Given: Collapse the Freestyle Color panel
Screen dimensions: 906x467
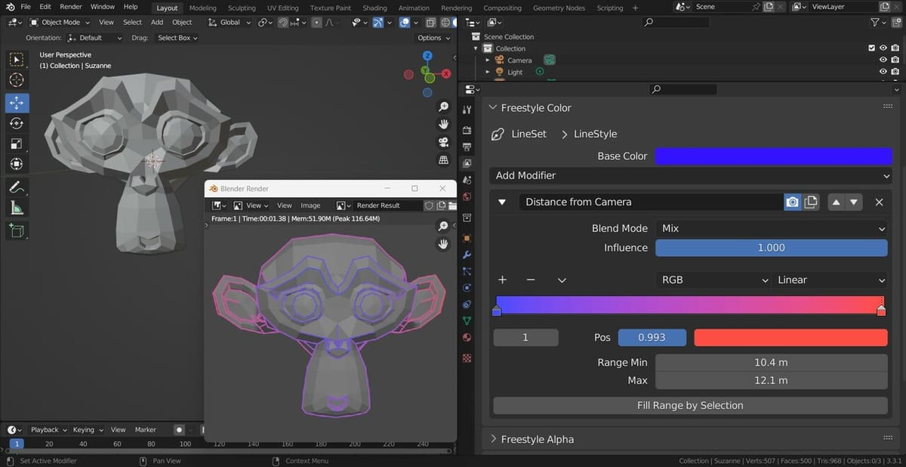Looking at the screenshot, I should pos(493,108).
